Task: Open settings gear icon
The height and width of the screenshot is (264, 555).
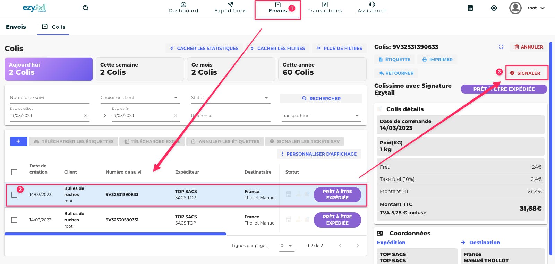Action: click(494, 8)
